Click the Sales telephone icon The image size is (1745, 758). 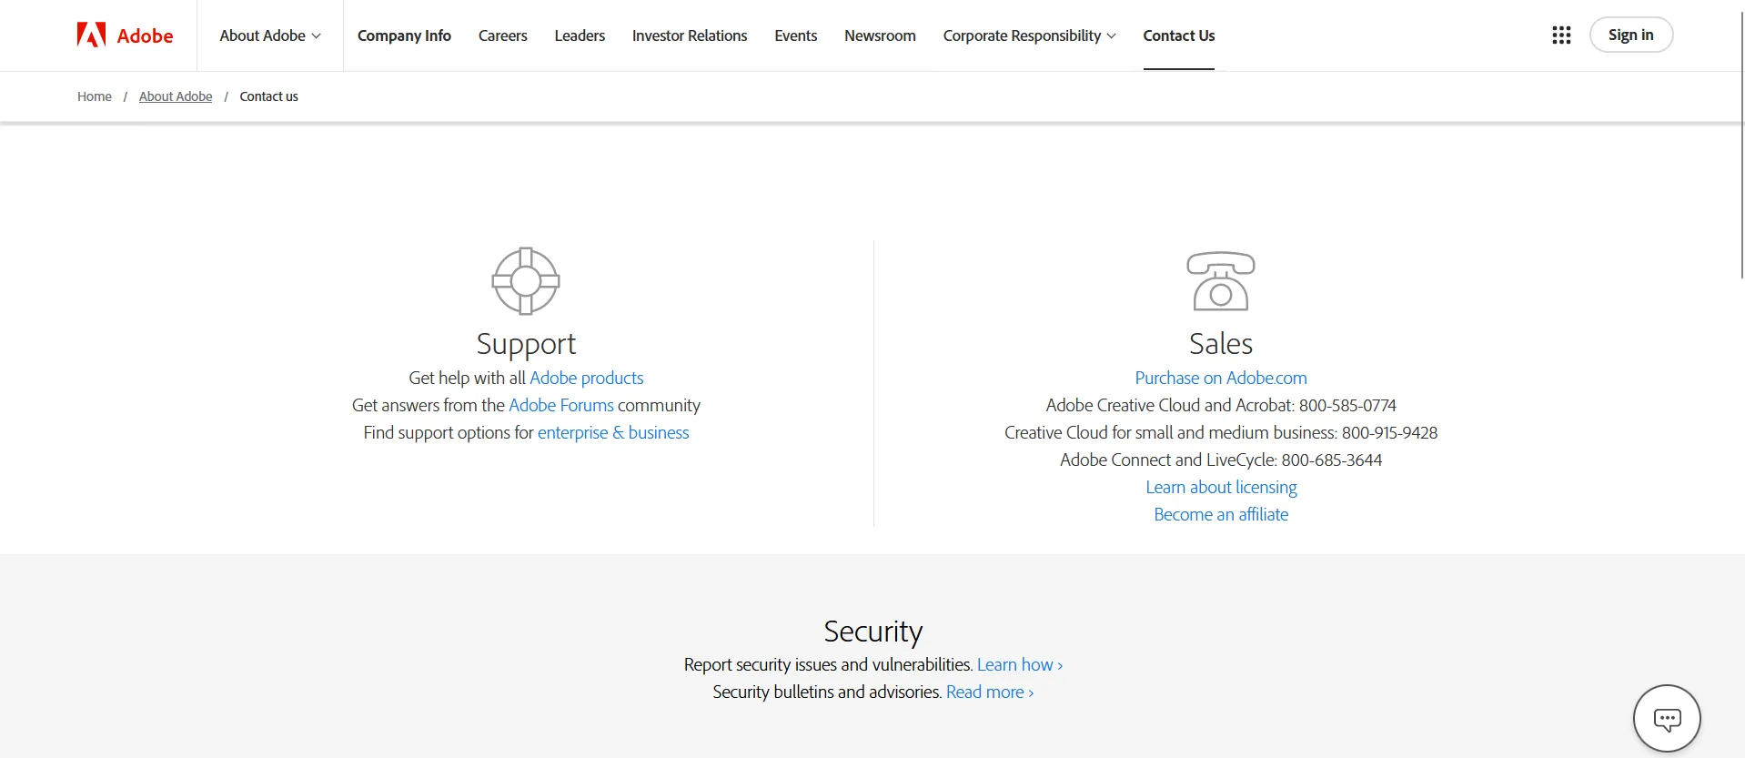(x=1221, y=281)
